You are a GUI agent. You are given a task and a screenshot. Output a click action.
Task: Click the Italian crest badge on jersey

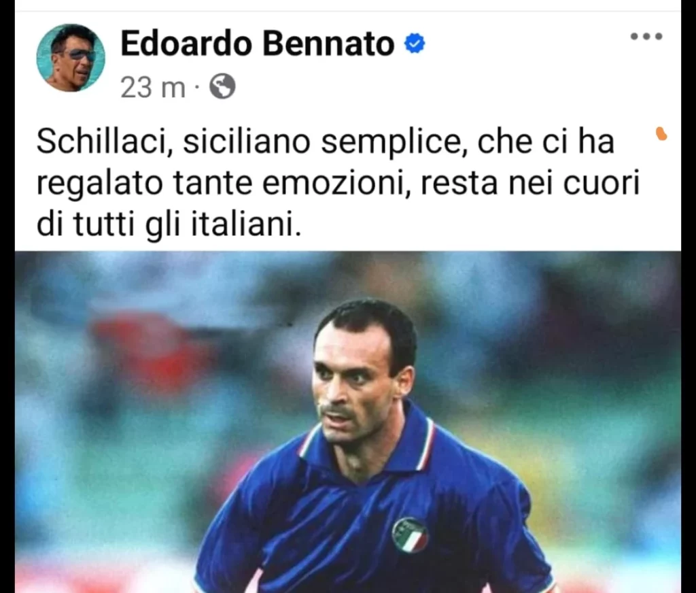tap(409, 536)
